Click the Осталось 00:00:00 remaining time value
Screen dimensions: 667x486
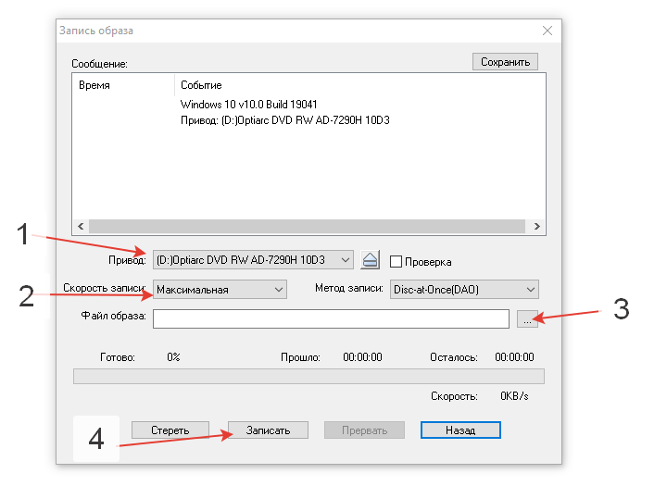point(514,357)
